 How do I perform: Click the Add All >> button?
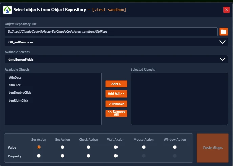[116, 94]
